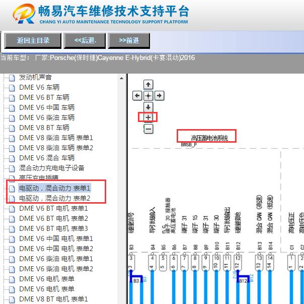Open DME V6 中国 电机 表单1
This screenshot has height=304, width=304.
[56, 239]
